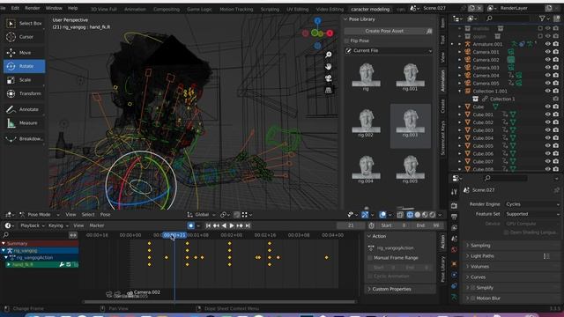Jump to next keyframe
The height and width of the screenshot is (317, 564).
click(x=240, y=225)
